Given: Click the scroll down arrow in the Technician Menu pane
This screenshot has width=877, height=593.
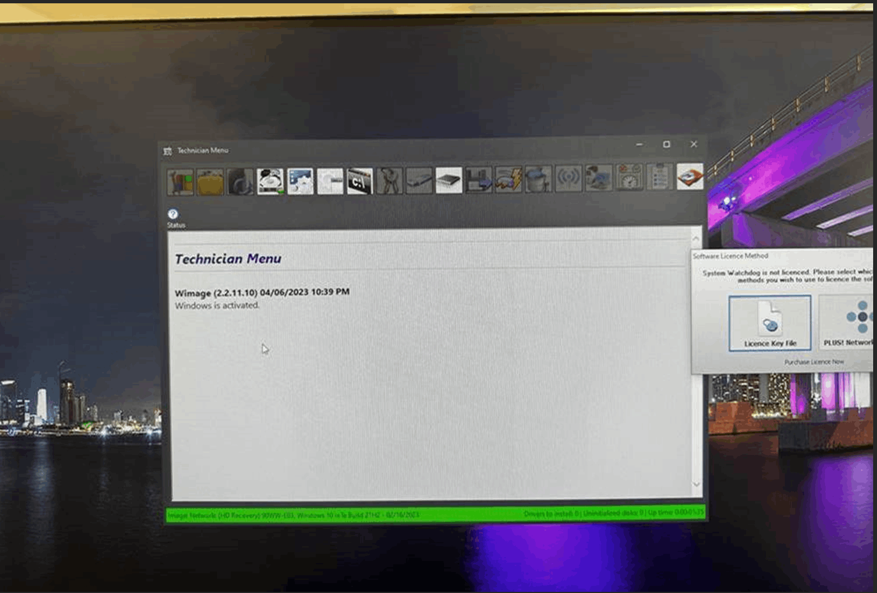Looking at the screenshot, I should click(696, 484).
